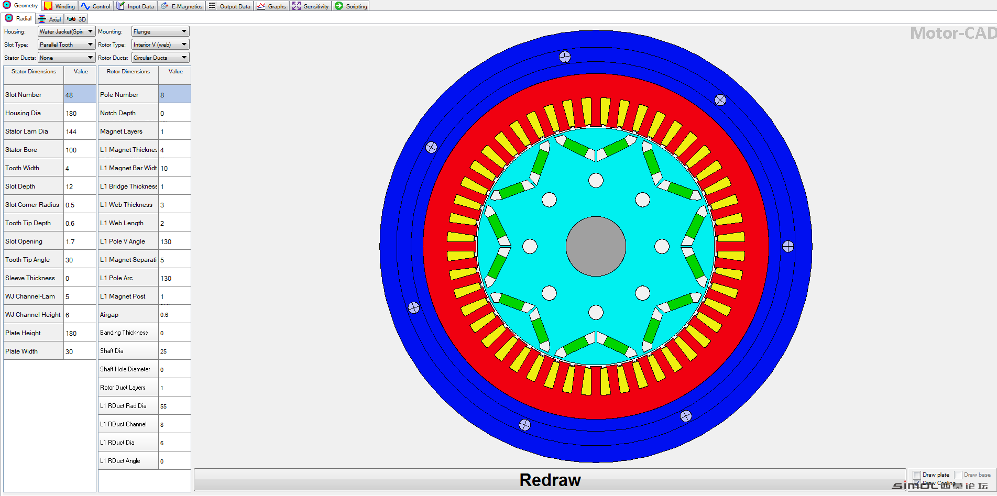The width and height of the screenshot is (997, 496).
Task: Click the Scripting tab green arrow icon
Action: 339,6
